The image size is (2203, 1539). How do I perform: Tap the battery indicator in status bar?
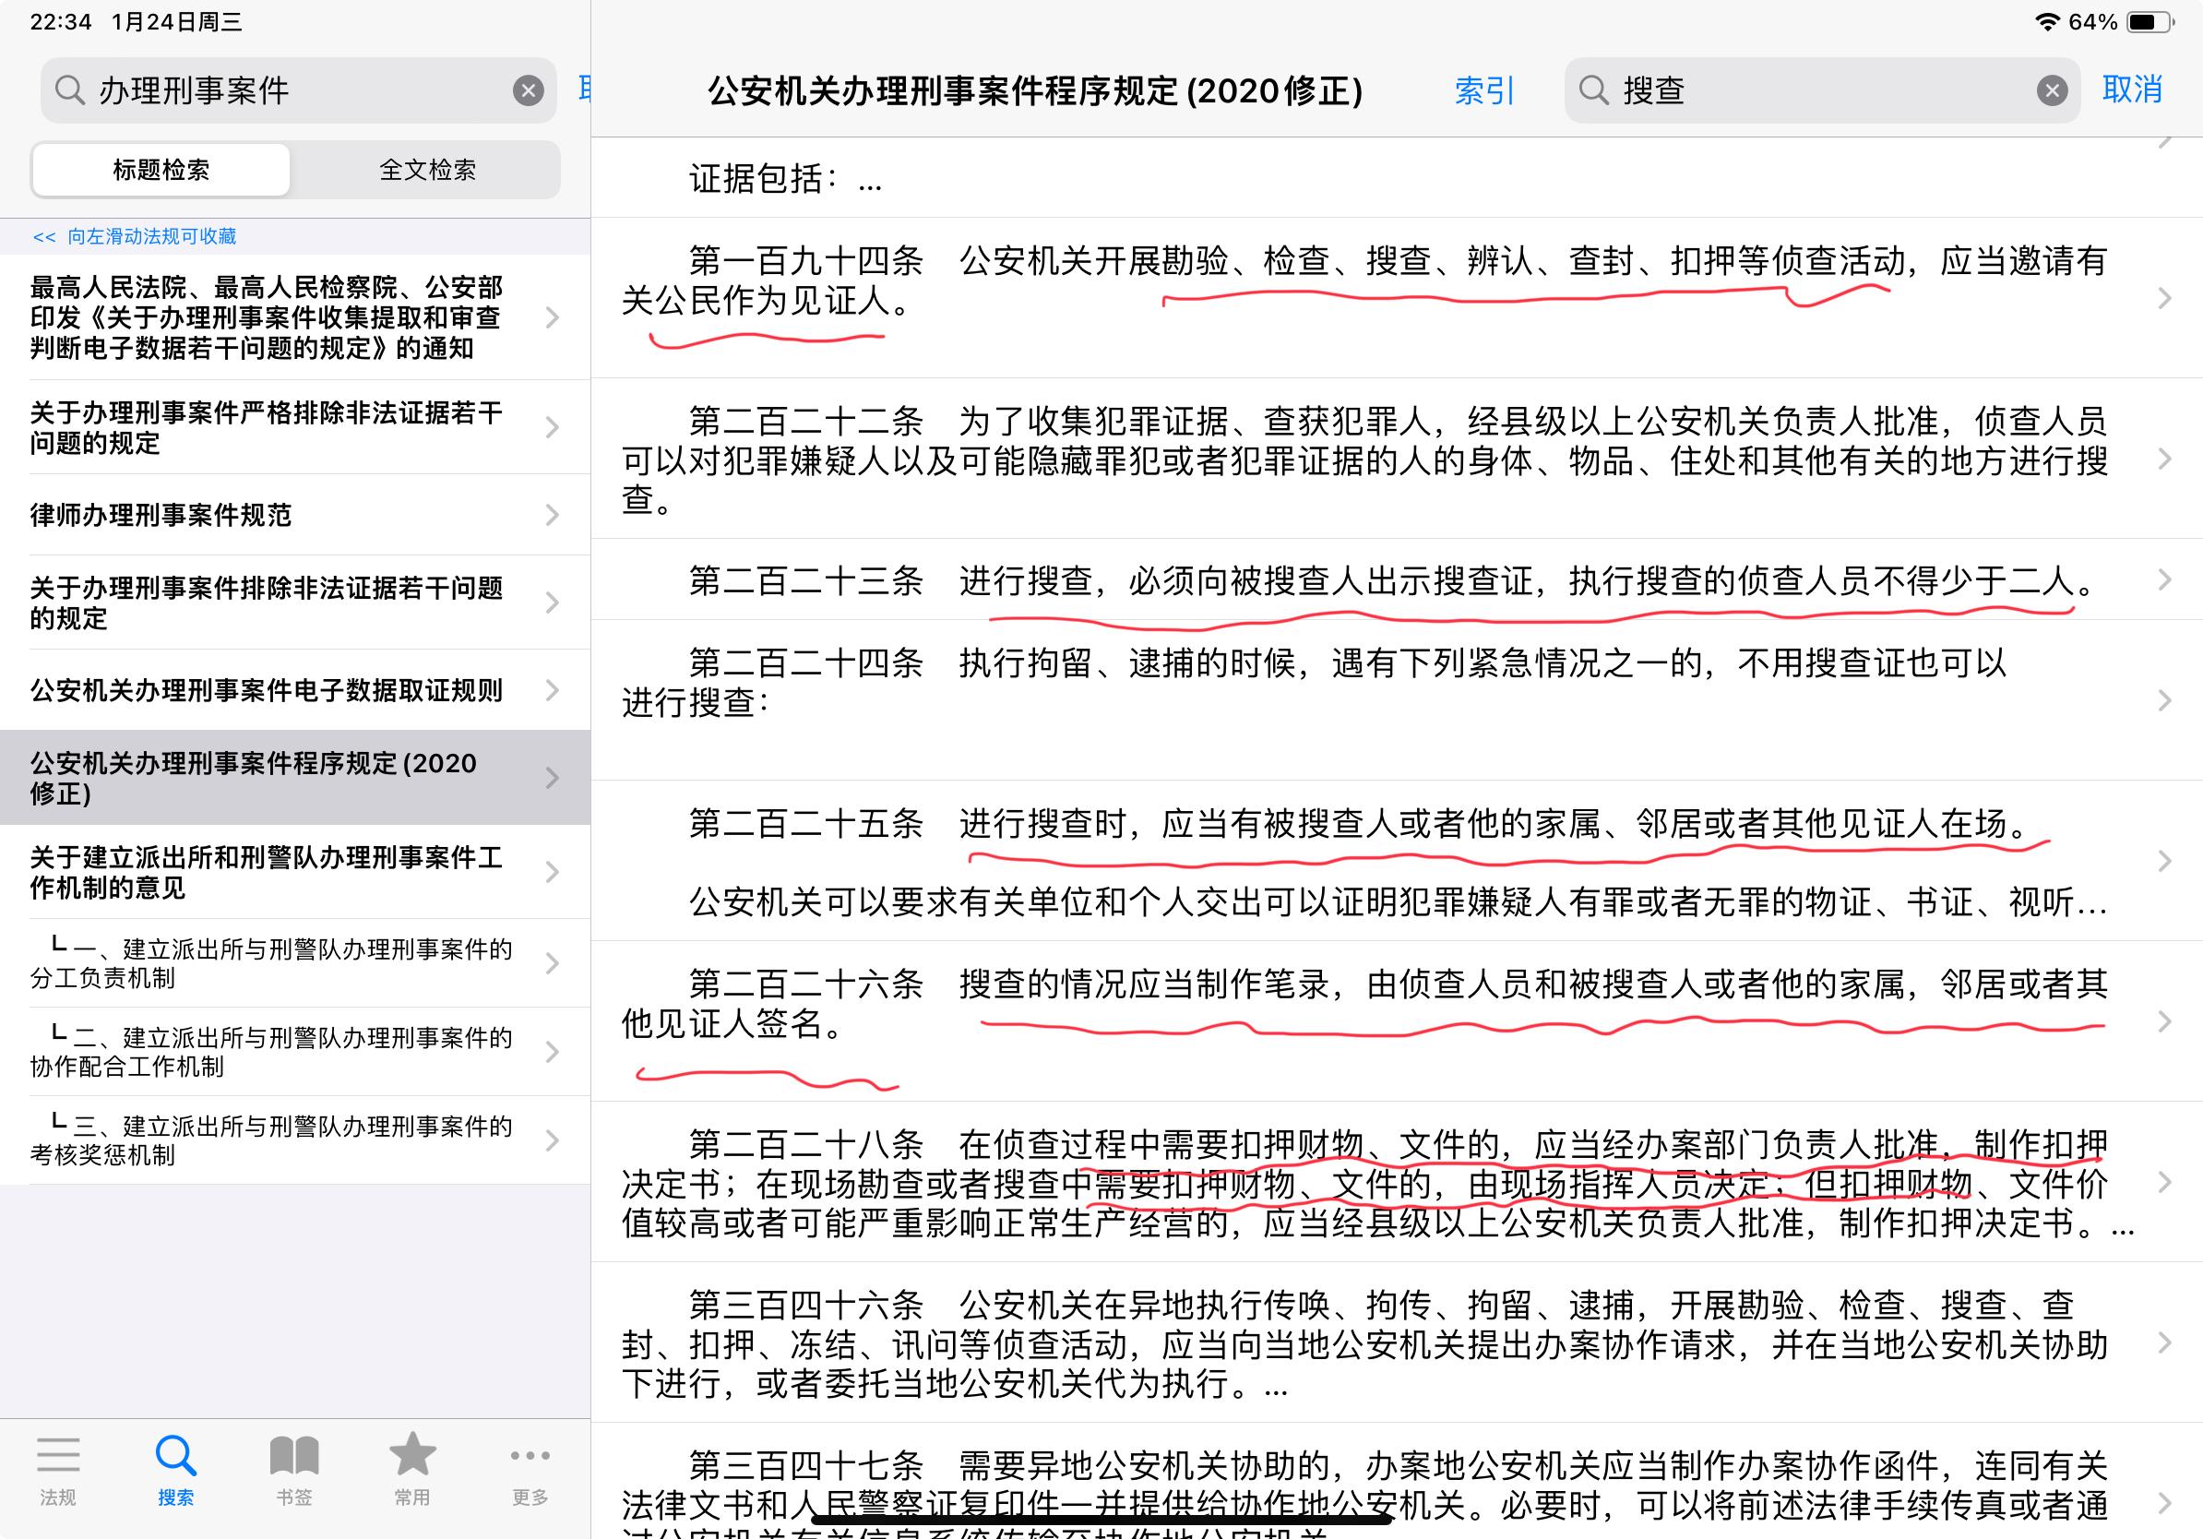pyautogui.click(x=2150, y=22)
